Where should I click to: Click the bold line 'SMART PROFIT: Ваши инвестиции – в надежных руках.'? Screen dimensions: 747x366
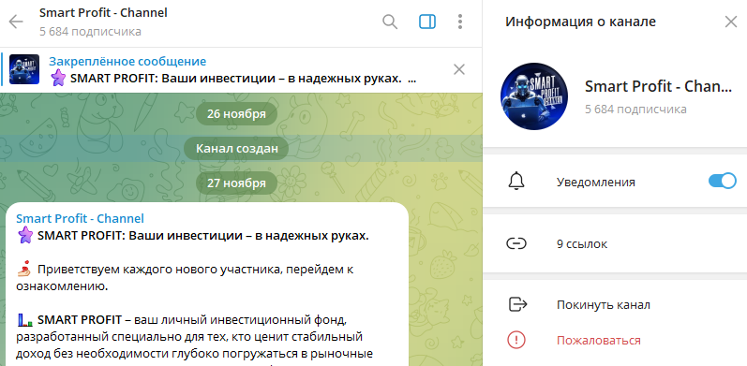203,236
